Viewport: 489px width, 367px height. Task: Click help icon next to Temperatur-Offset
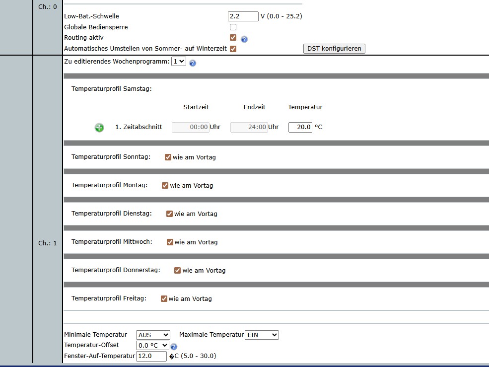coord(174,347)
